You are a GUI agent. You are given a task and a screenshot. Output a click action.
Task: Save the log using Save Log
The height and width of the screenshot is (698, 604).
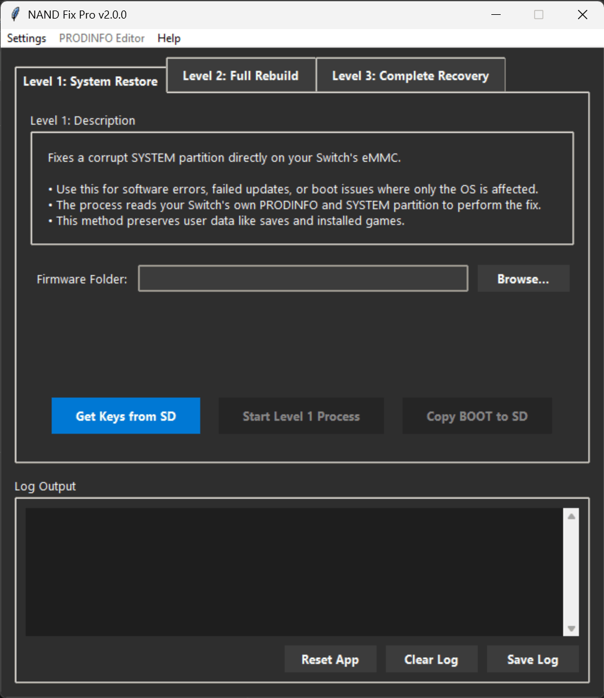[533, 659]
